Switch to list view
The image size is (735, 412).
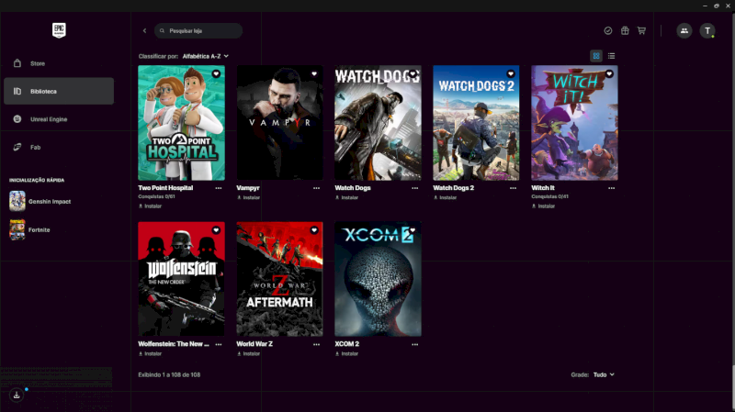coord(611,56)
